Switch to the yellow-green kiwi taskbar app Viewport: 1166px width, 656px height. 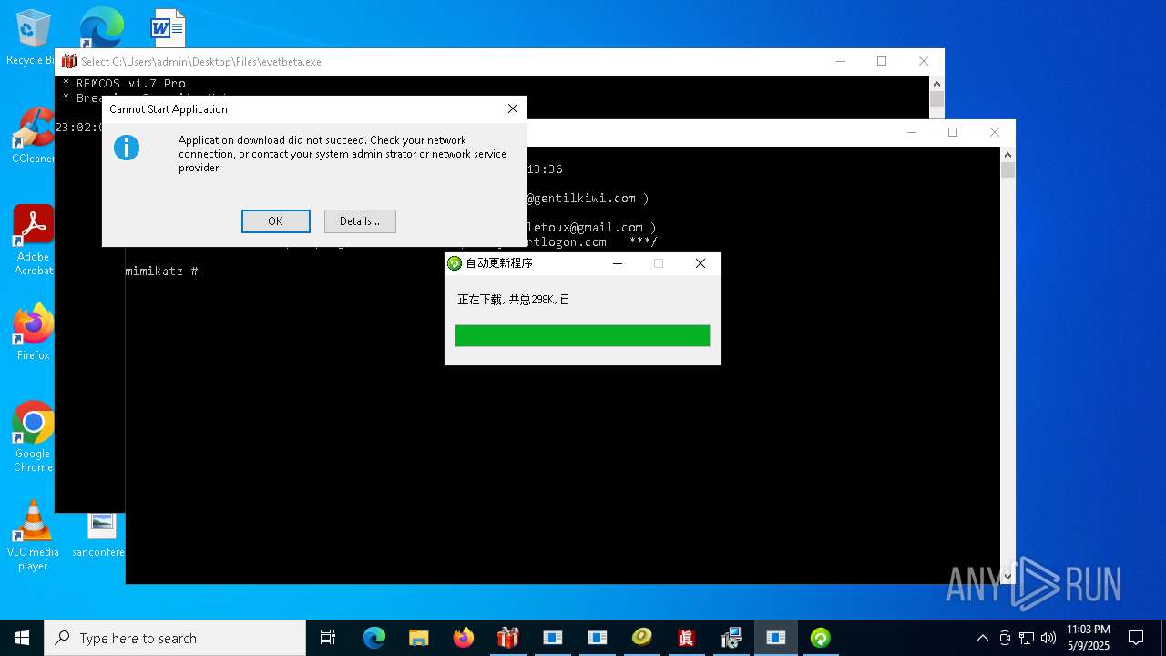[x=642, y=638]
